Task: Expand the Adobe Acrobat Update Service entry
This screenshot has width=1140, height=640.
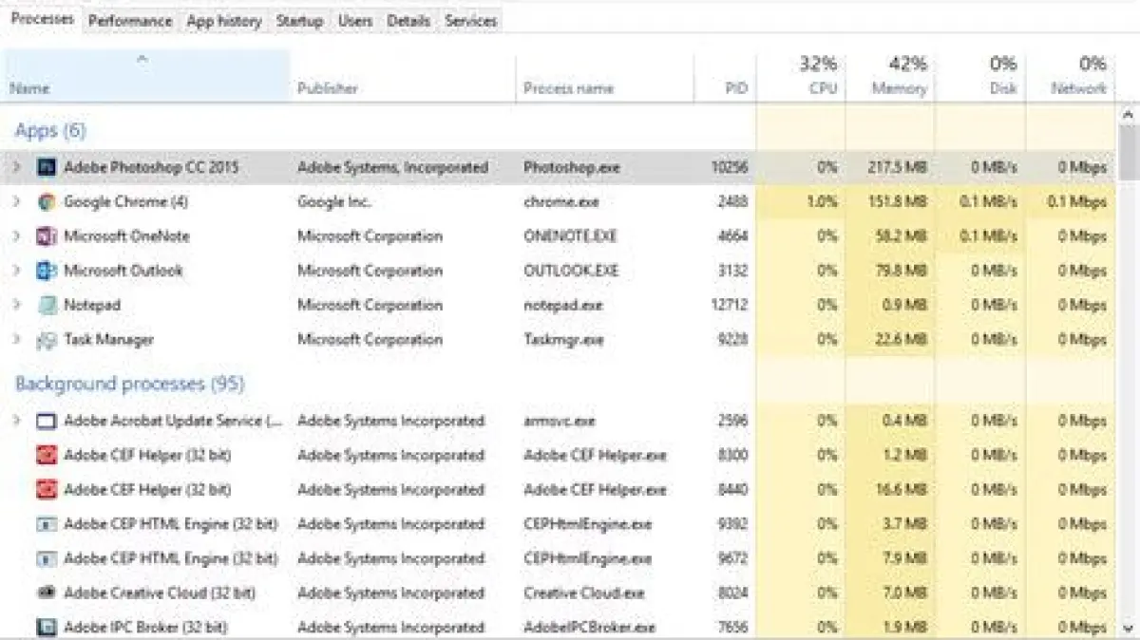Action: 16,421
